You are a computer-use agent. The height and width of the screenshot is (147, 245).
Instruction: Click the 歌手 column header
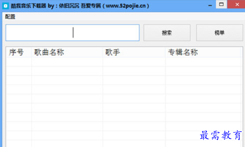click(134, 52)
